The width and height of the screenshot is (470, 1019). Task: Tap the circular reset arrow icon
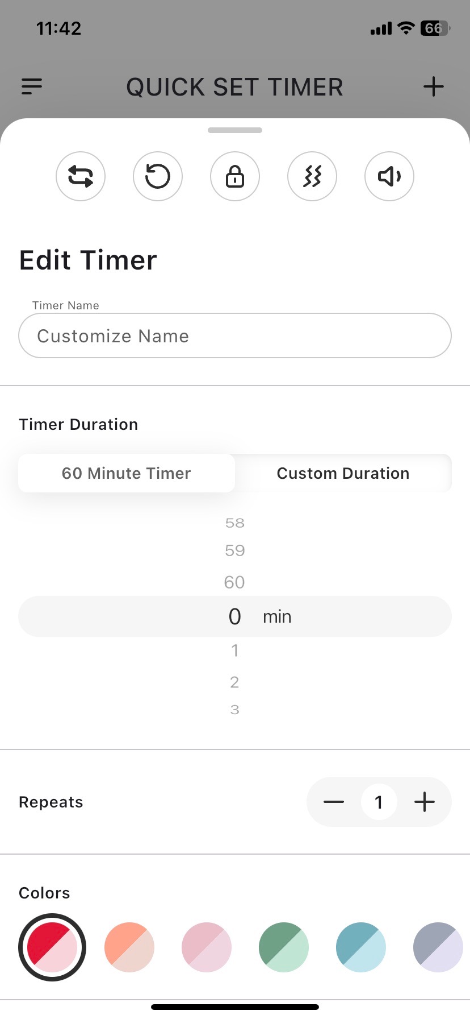[x=158, y=176]
